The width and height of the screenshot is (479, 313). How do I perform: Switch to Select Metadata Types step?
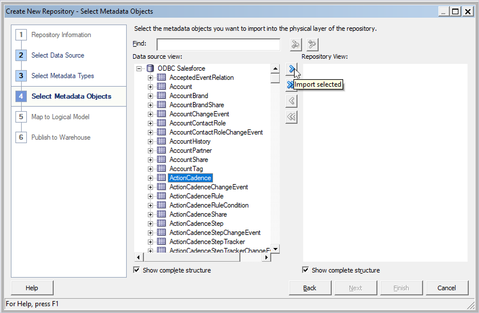pyautogui.click(x=63, y=76)
